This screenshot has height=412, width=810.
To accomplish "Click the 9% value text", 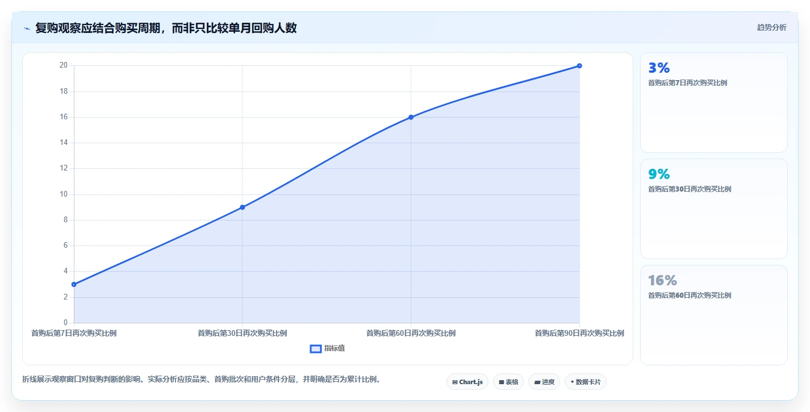I will tap(659, 174).
